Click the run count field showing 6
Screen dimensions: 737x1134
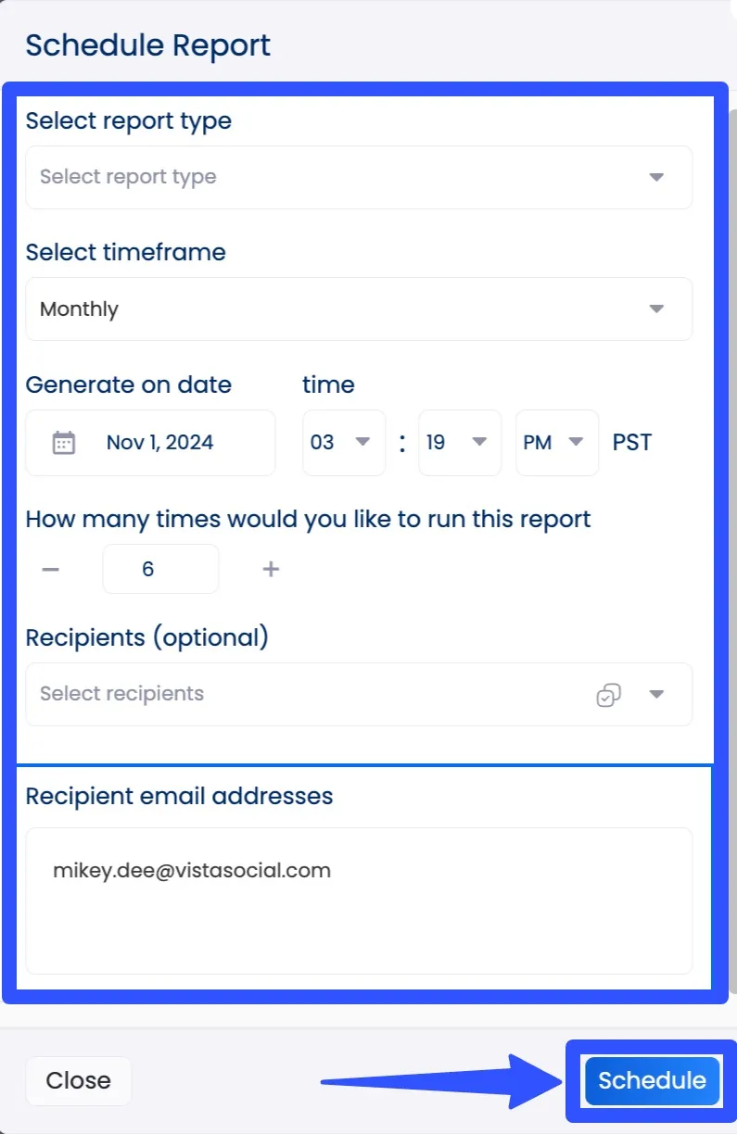click(x=159, y=569)
